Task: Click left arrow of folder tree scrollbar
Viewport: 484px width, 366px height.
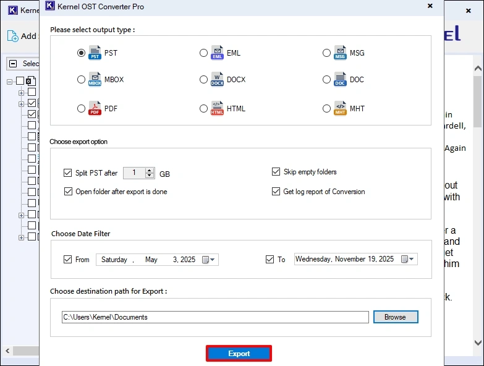Action: coord(7,351)
